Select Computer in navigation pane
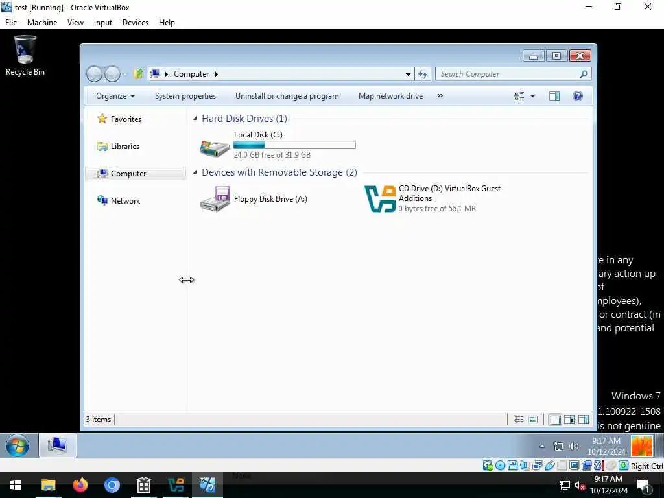This screenshot has width=664, height=498. (136, 174)
